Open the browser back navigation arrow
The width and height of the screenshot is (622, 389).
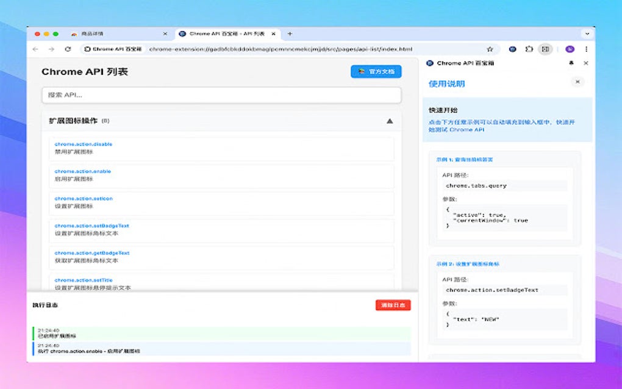click(35, 49)
